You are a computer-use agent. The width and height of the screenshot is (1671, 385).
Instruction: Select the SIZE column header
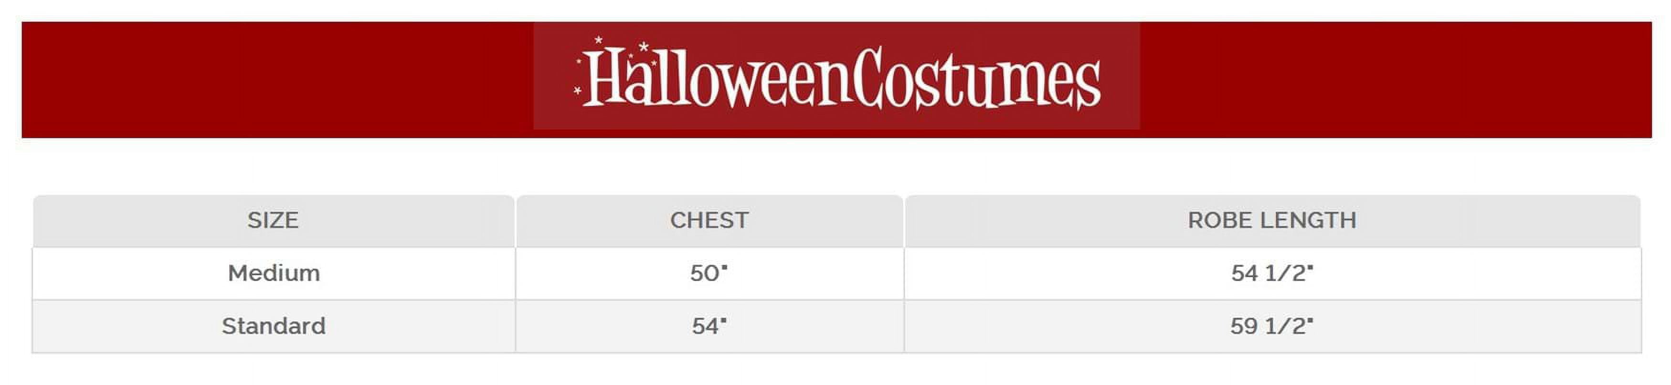pos(273,221)
